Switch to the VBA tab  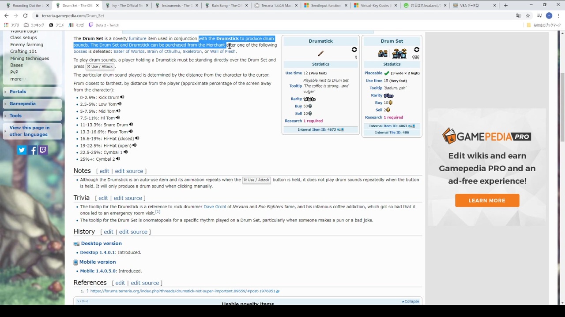pos(475,5)
